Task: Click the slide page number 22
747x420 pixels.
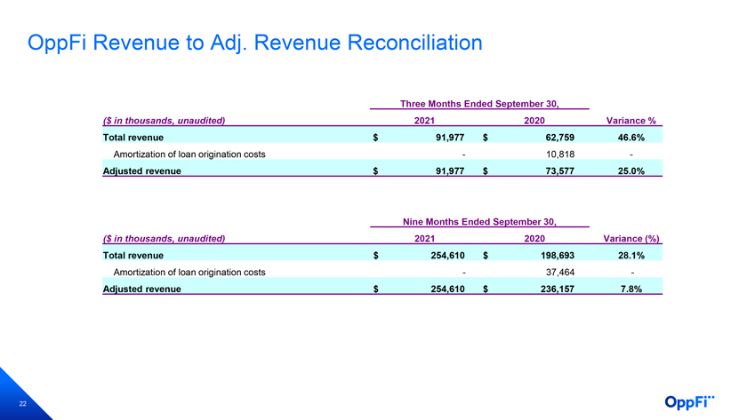Action: click(22, 404)
